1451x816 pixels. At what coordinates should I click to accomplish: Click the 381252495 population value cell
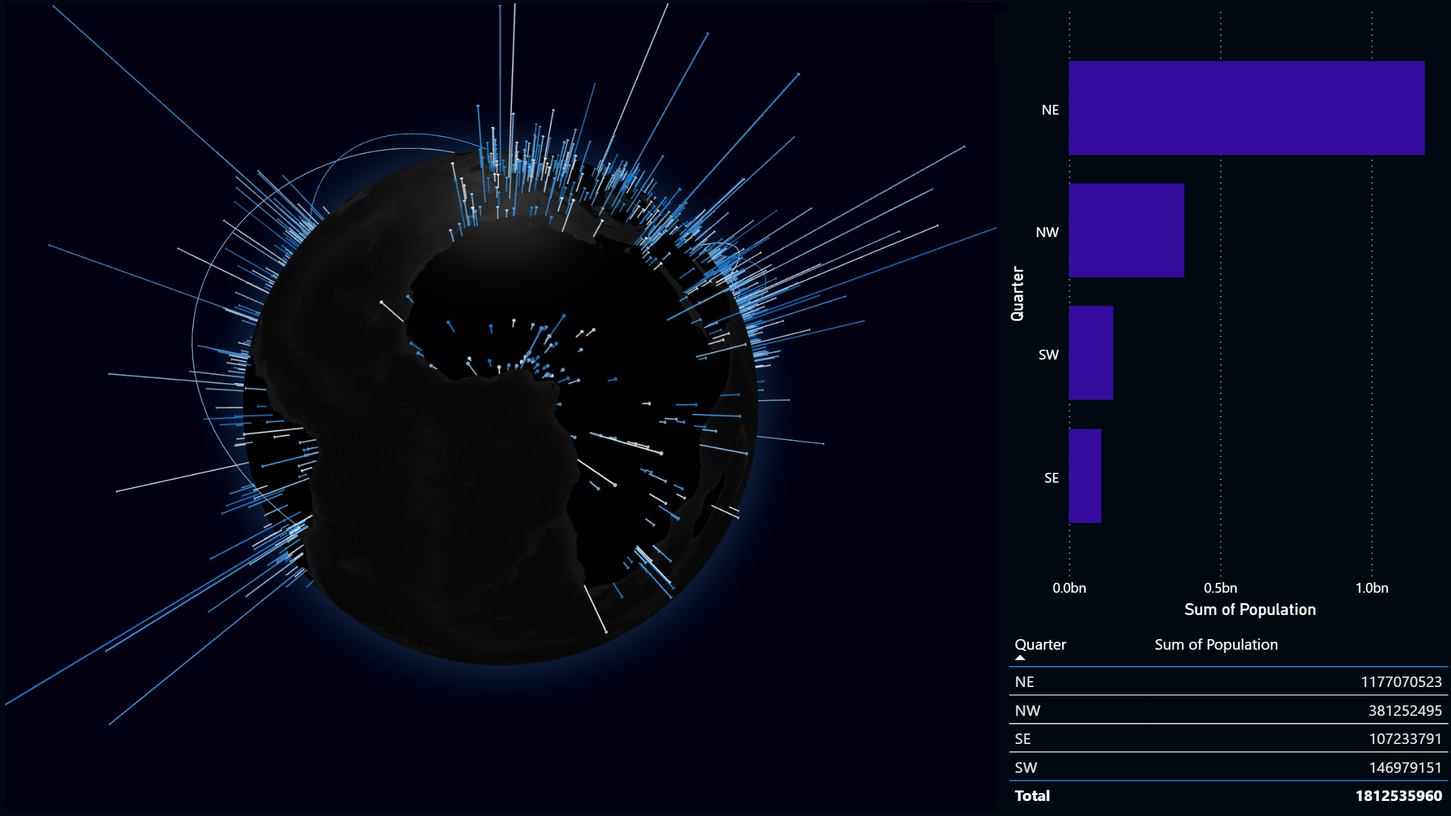point(1405,711)
